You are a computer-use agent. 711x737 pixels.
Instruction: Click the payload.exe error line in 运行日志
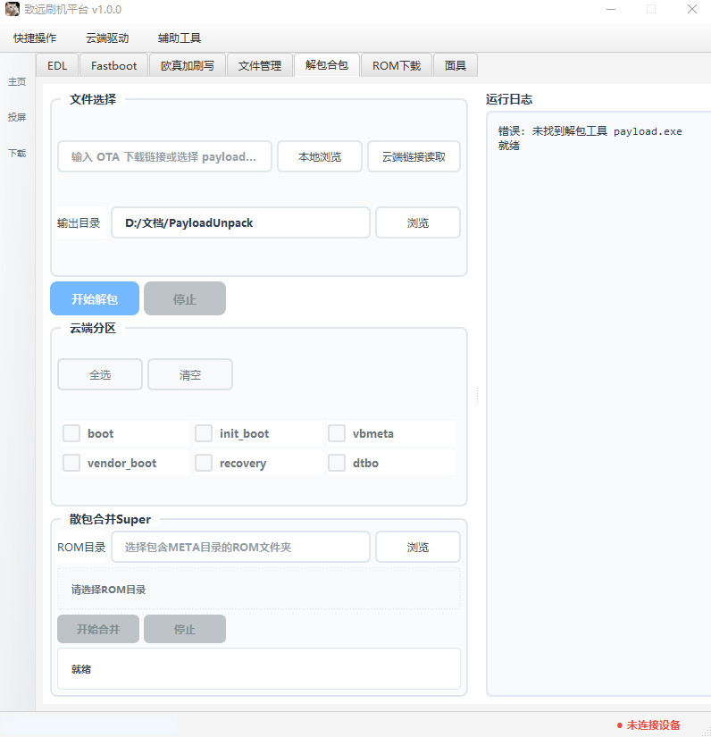tap(590, 131)
